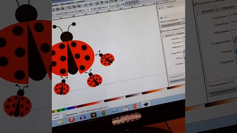Click the duplicate object toolbar icon

(x=69, y=7)
